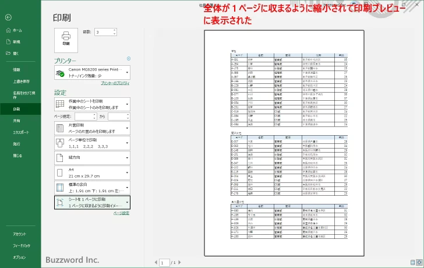
Task: Click the print preview page
Action: click(x=284, y=143)
